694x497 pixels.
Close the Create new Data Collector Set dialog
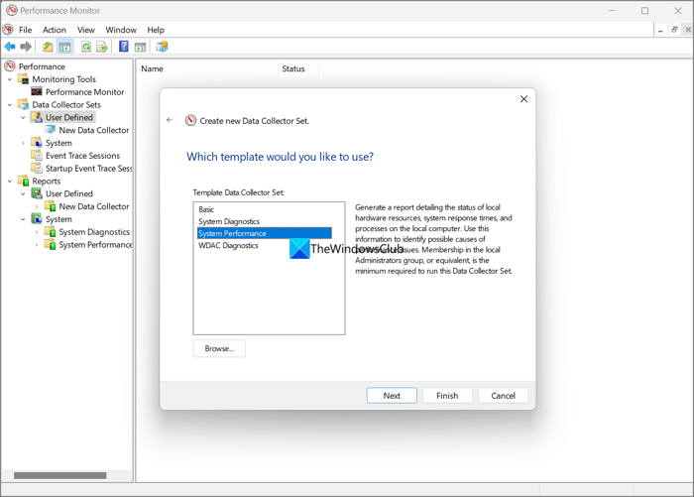(x=523, y=99)
